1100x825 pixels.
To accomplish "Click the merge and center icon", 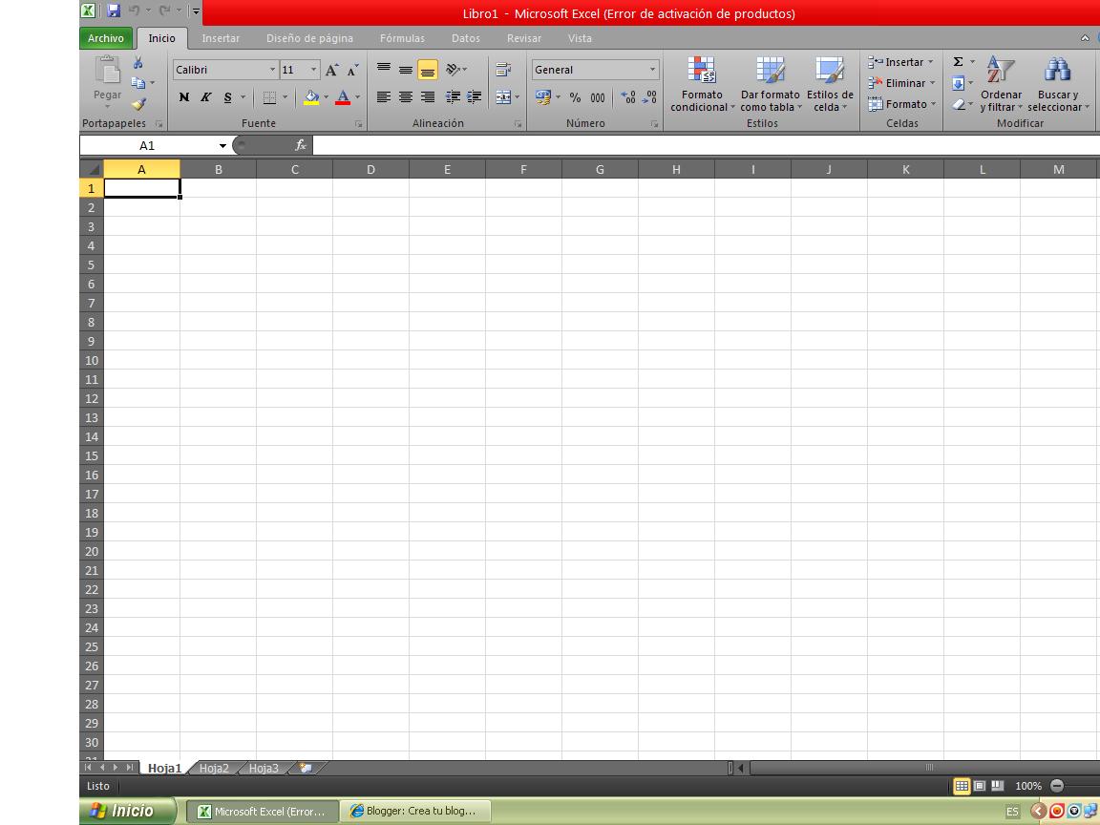I will 503,97.
